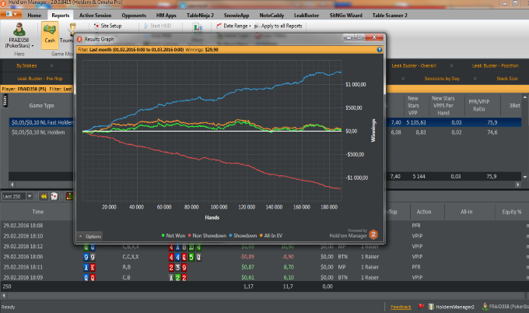The width and height of the screenshot is (529, 313).
Task: Sort hands by the Action column header
Action: click(x=424, y=212)
